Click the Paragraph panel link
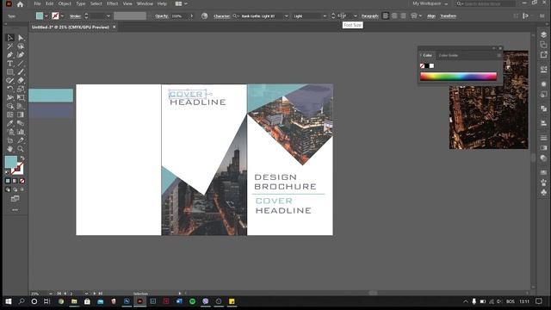This screenshot has width=551, height=310. click(369, 15)
